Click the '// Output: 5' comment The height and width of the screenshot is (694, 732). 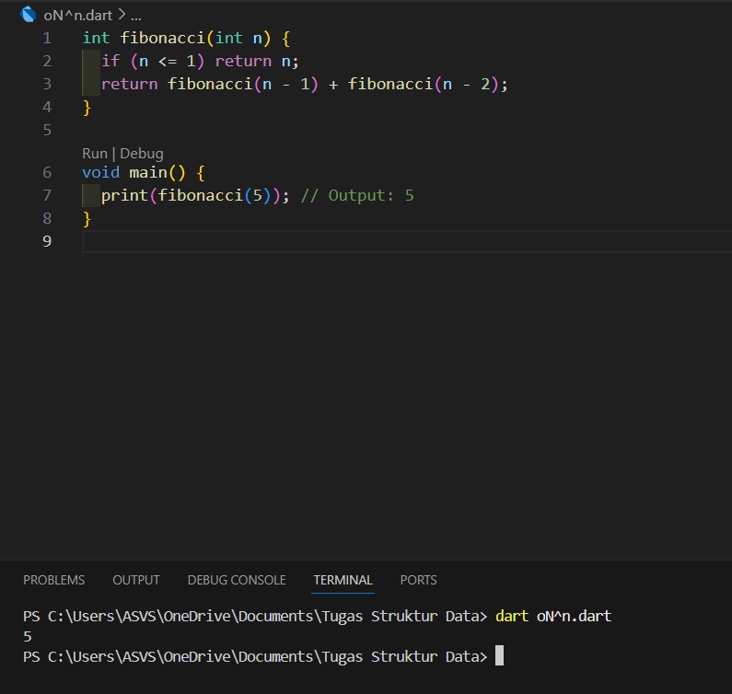357,195
